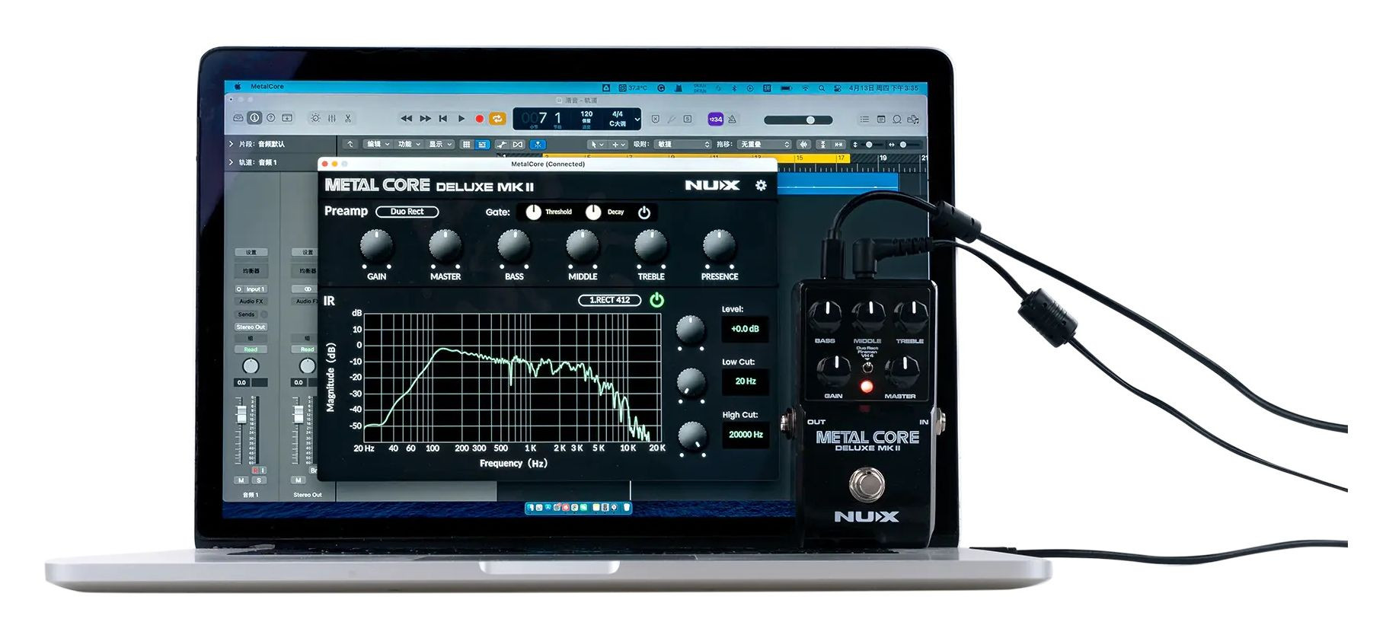The image size is (1386, 638).
Task: Click the GAIN knob in the Preamp section
Action: click(375, 246)
